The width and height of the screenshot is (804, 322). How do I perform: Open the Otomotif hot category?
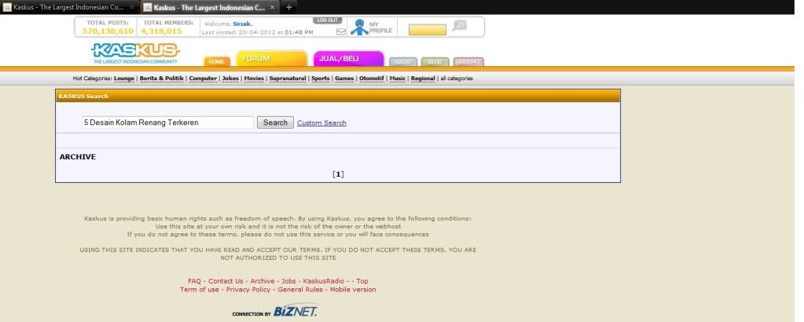coord(372,79)
